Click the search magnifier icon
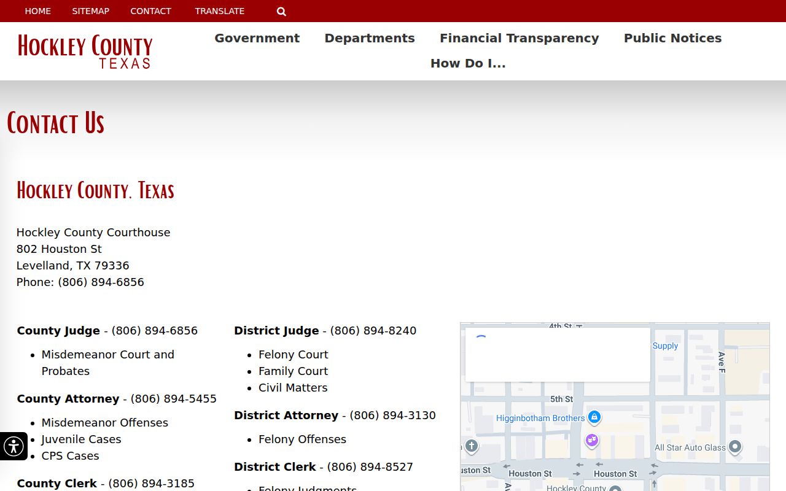Screen dimensions: 786x491 coord(281,11)
